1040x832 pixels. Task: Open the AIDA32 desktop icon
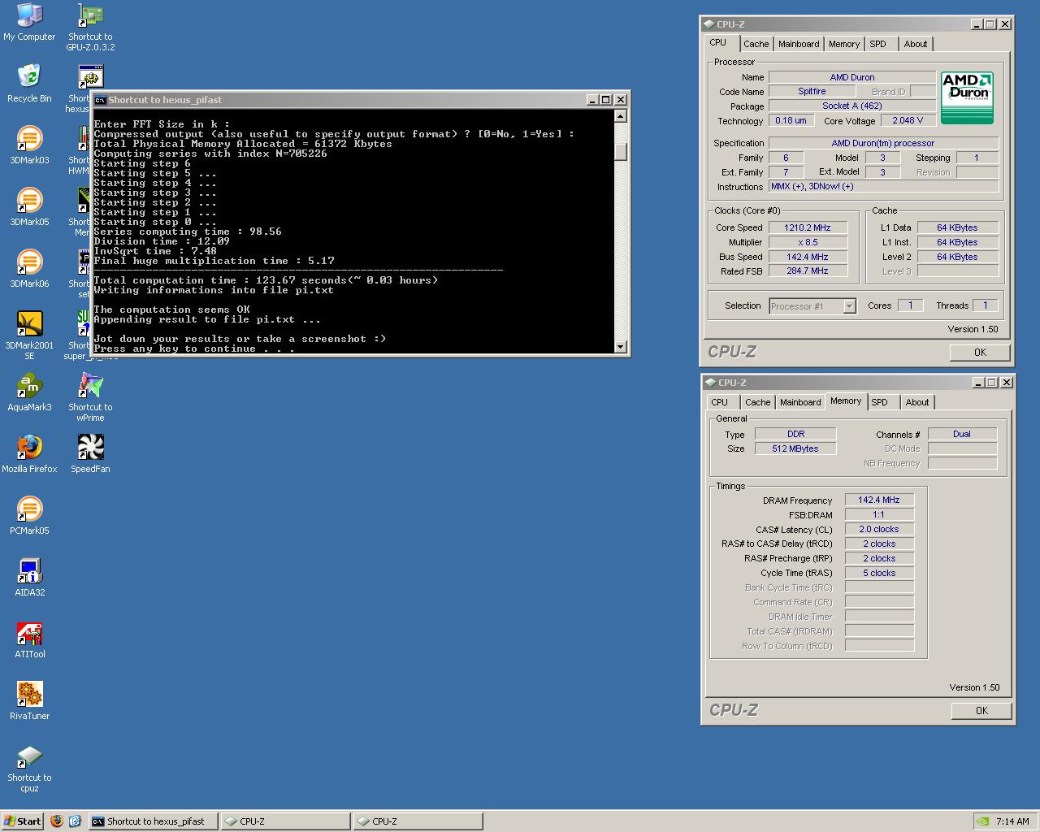tap(29, 578)
